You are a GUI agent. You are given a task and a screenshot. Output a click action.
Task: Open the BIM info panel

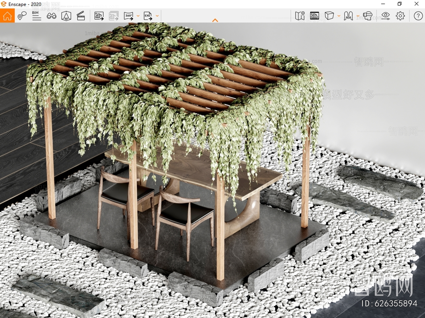tap(37, 16)
